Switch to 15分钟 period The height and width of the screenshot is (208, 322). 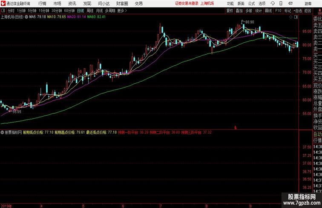coord(44,11)
